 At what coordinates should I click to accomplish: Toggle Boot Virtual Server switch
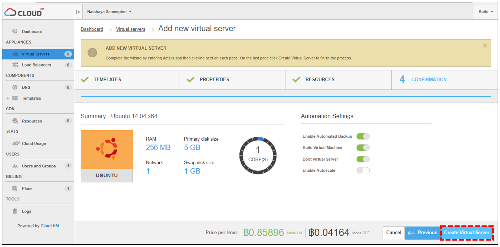tap(363, 159)
